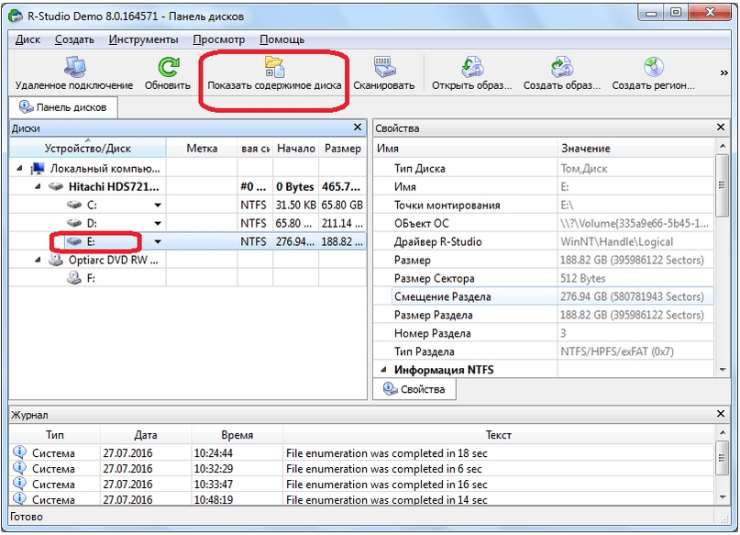Image resolution: width=740 pixels, height=535 pixels.
Task: Click the properties panel scrollbar thumb
Action: click(722, 185)
